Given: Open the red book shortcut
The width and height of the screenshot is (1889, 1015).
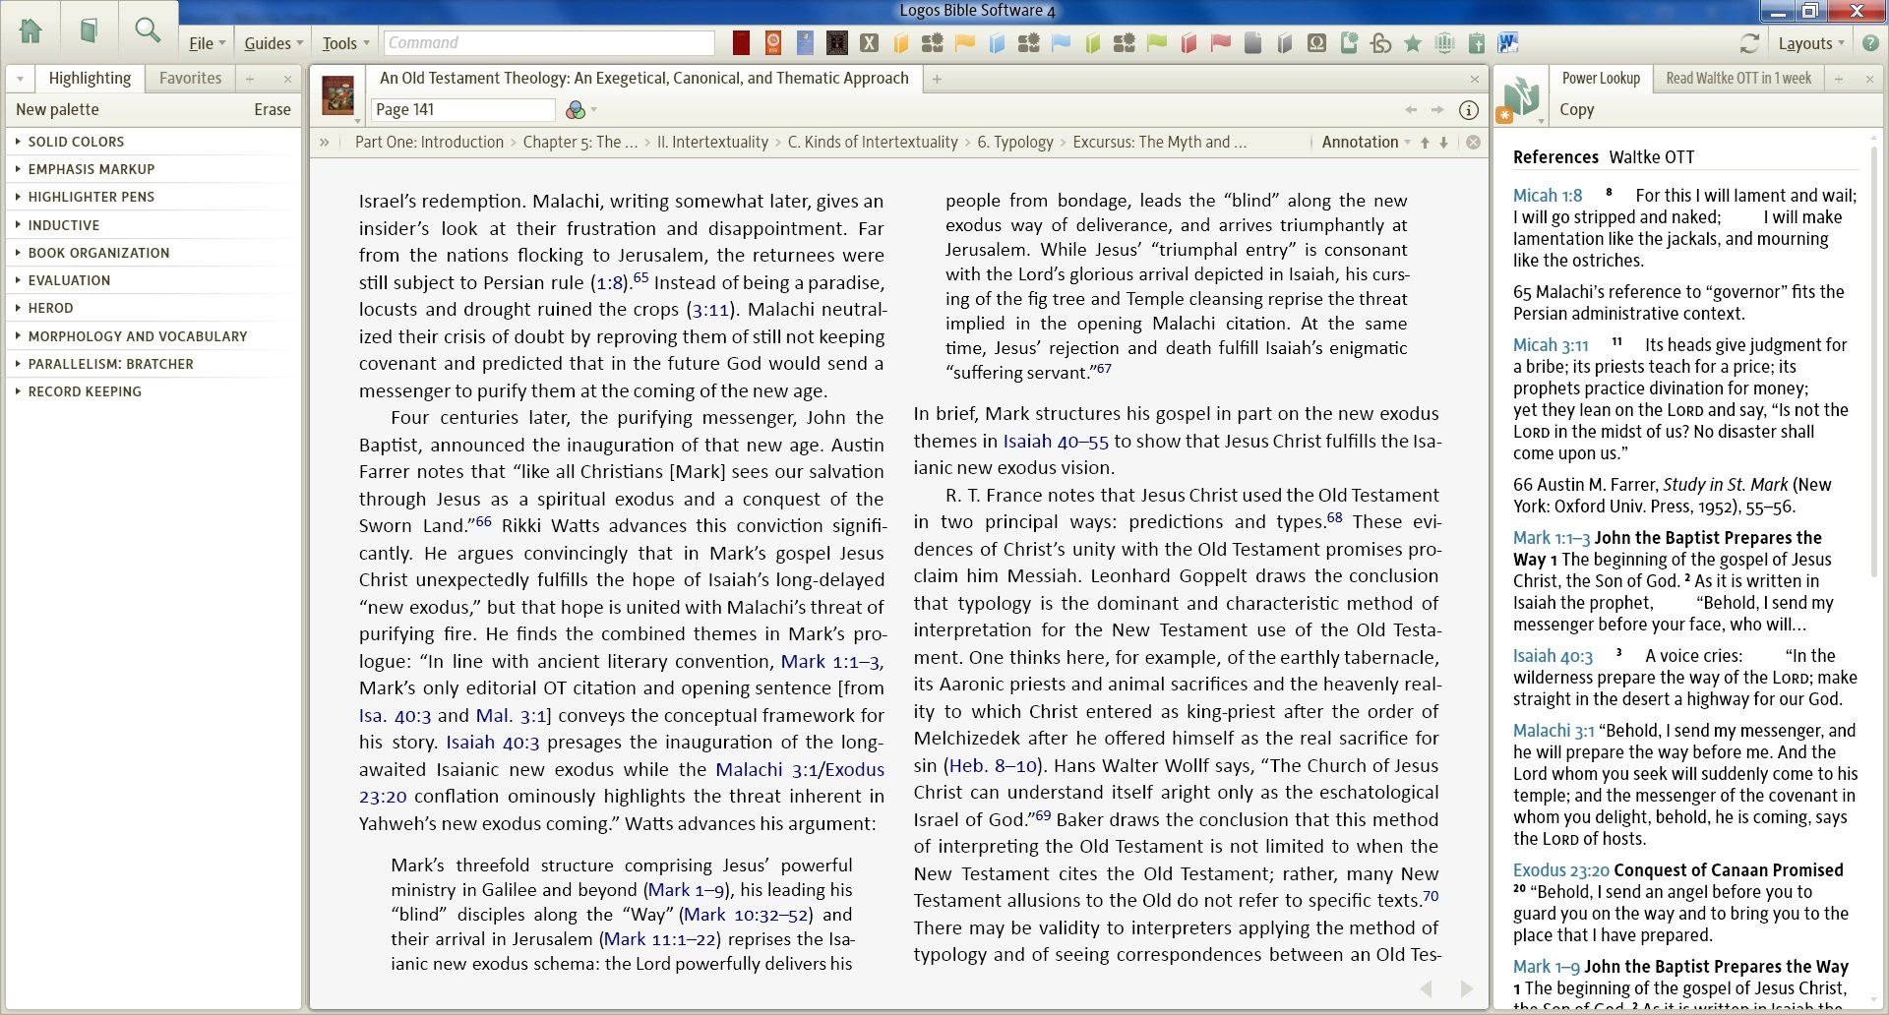Looking at the screenshot, I should click(x=1188, y=43).
